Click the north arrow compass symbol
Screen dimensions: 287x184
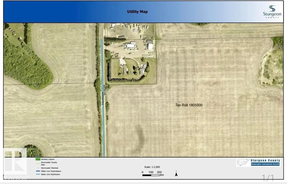176,173
